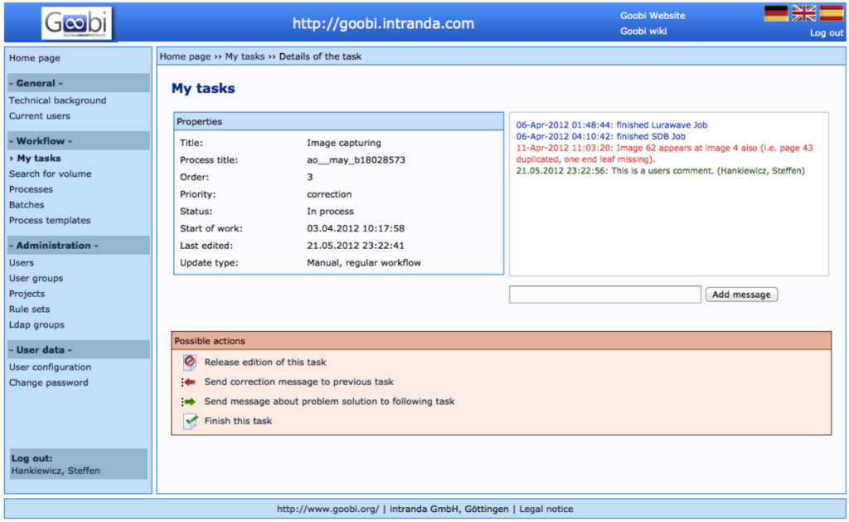Screen dimensions: 849x522
Task: Click the Priority value correction
Action: coord(329,194)
